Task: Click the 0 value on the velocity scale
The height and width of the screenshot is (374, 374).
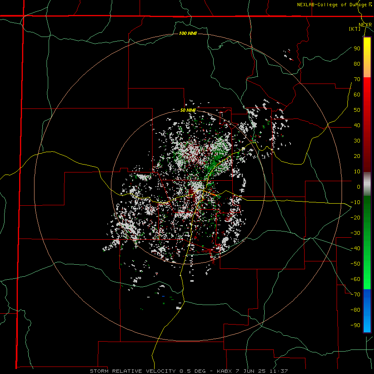Action: (359, 187)
